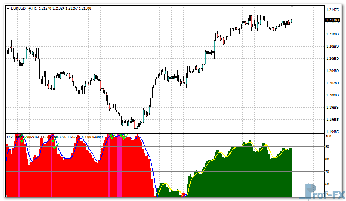The image size is (346, 201).
Task: Click the 1.20480 price scale label
Action: click(x=333, y=71)
